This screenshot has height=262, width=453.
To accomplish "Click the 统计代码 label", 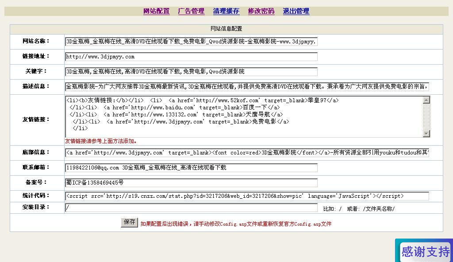I will pyautogui.click(x=36, y=196).
